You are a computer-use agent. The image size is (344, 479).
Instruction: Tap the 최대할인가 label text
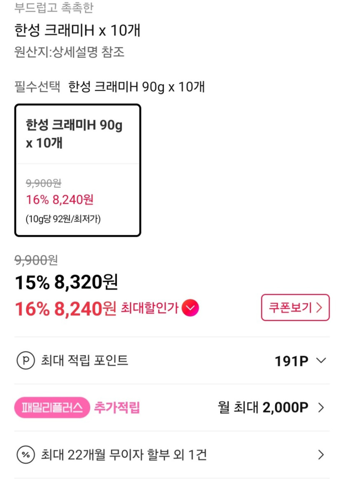click(x=150, y=308)
